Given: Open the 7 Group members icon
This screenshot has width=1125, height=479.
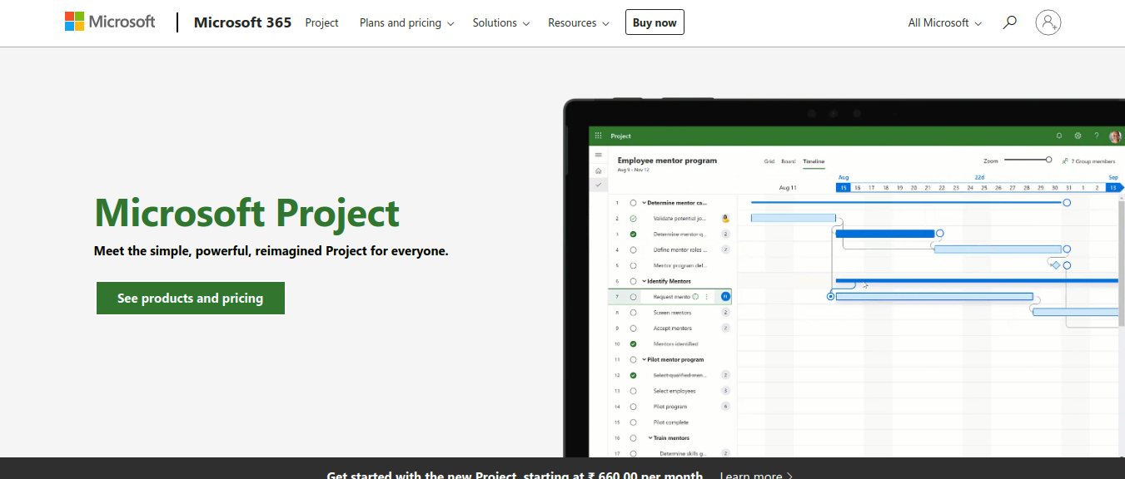Looking at the screenshot, I should point(1065,160).
